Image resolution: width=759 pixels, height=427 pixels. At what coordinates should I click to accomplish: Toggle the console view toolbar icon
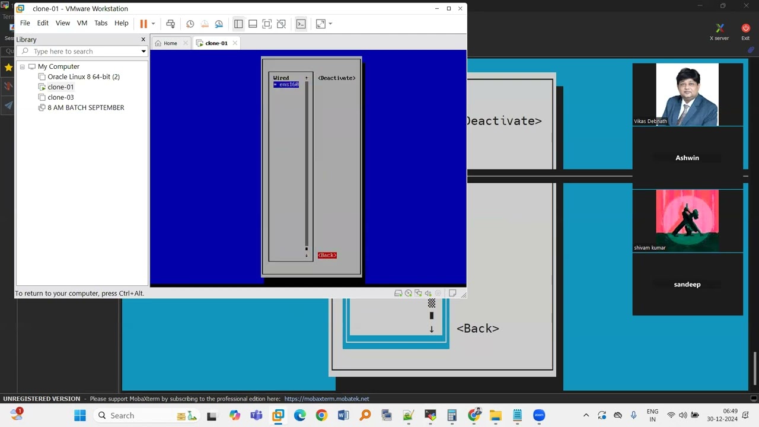pyautogui.click(x=301, y=24)
